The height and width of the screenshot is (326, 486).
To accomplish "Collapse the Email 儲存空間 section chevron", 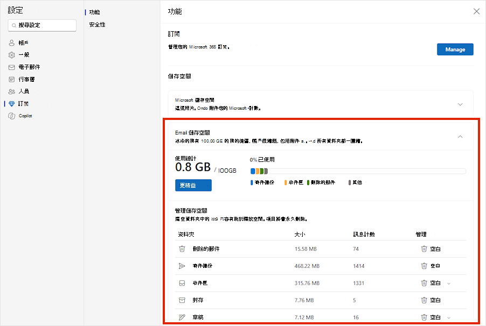I will (460, 137).
